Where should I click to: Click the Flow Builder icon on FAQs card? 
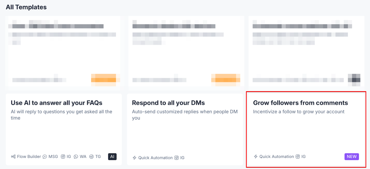pyautogui.click(x=13, y=157)
